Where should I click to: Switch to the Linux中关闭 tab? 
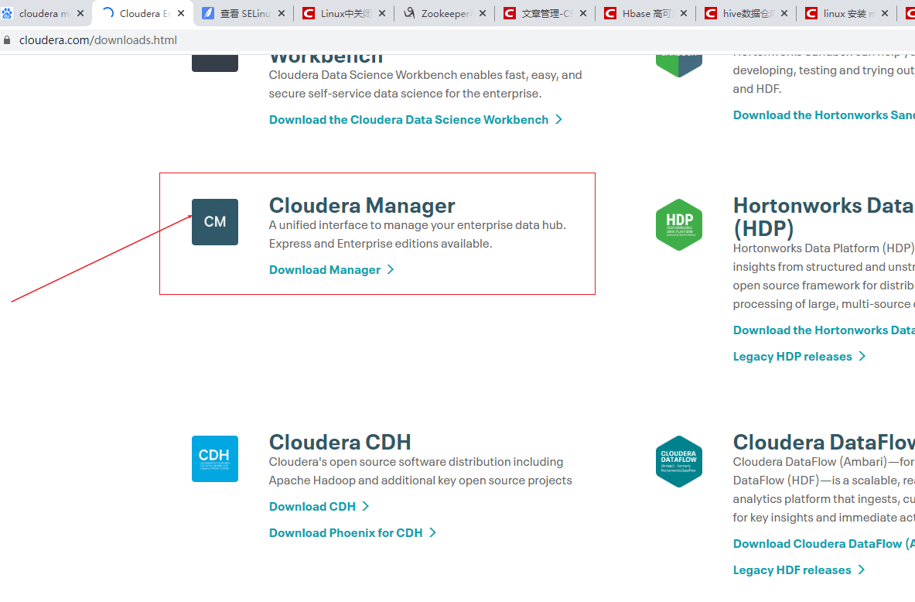[340, 12]
